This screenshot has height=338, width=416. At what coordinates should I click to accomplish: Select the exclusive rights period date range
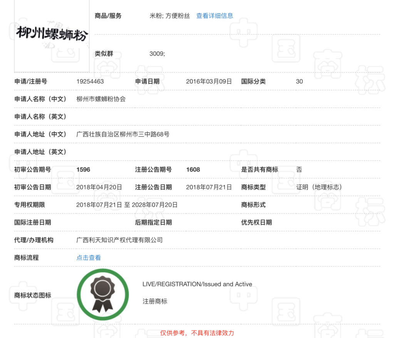(127, 205)
